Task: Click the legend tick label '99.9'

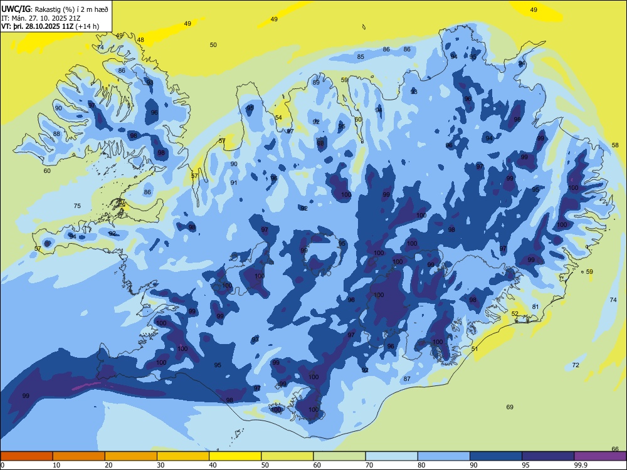Action: click(581, 465)
